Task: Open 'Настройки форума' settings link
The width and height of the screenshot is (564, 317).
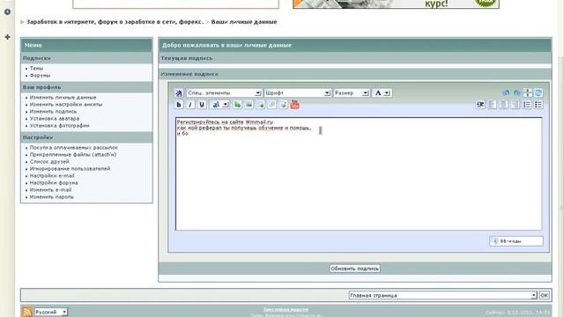Action: (x=54, y=182)
